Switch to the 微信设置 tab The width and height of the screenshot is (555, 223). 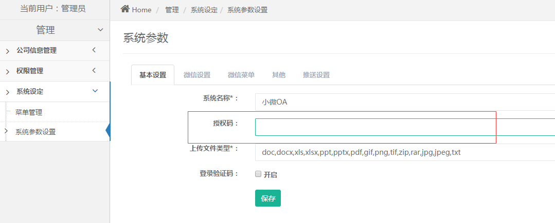[x=197, y=75]
